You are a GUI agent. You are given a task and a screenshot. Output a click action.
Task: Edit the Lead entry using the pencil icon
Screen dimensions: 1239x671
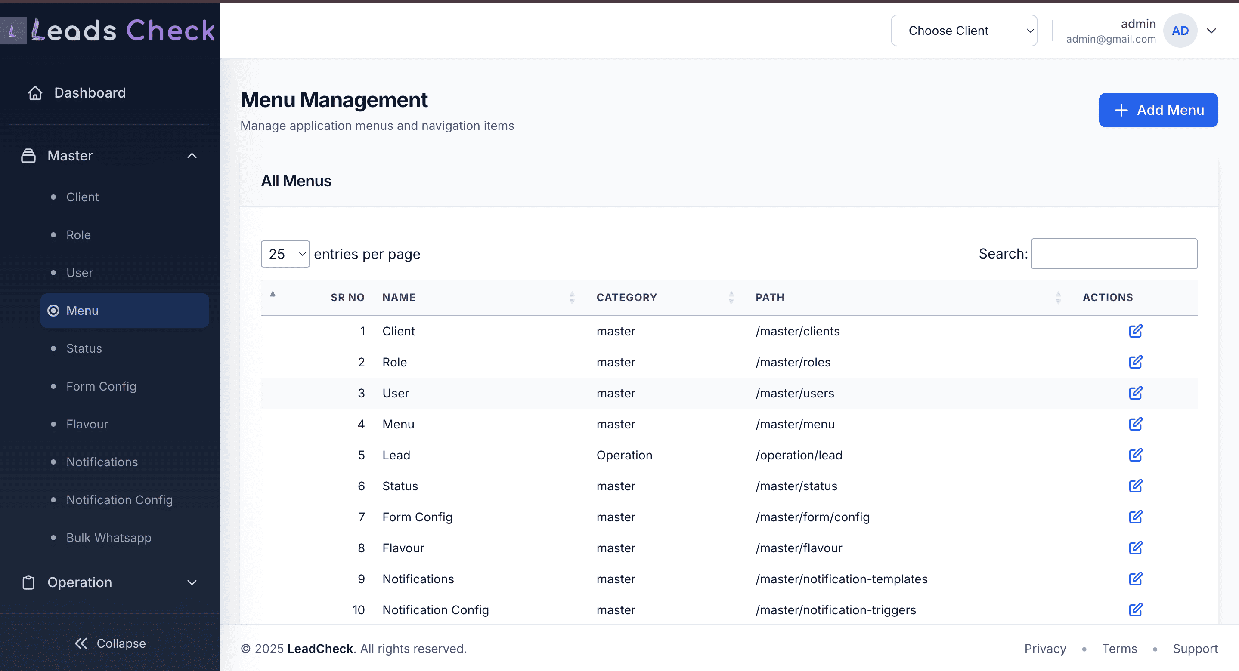pos(1136,455)
